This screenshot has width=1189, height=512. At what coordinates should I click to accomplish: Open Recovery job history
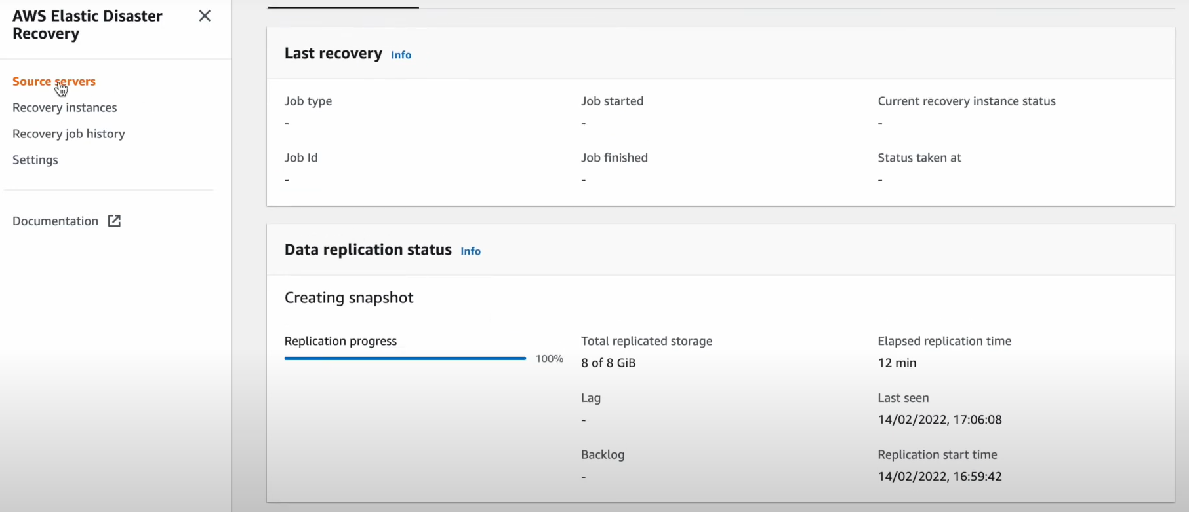click(69, 134)
